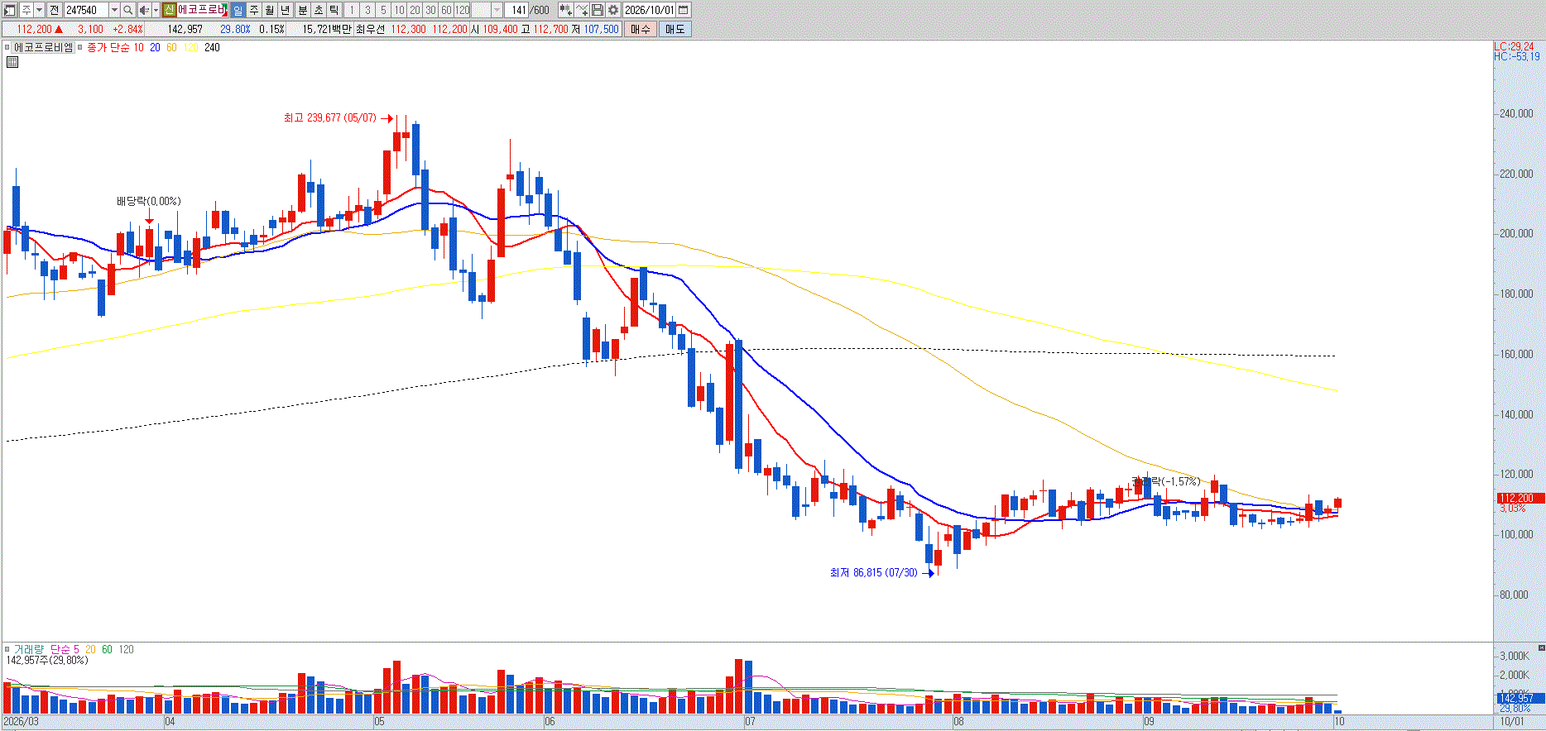Viewport: 1546px width, 731px height.
Task: Expand the stock code 247540 dropdown
Action: click(x=114, y=10)
